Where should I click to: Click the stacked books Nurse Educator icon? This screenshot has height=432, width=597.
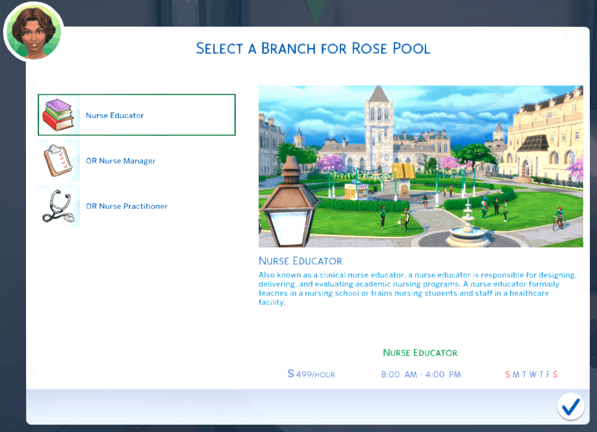coord(59,115)
